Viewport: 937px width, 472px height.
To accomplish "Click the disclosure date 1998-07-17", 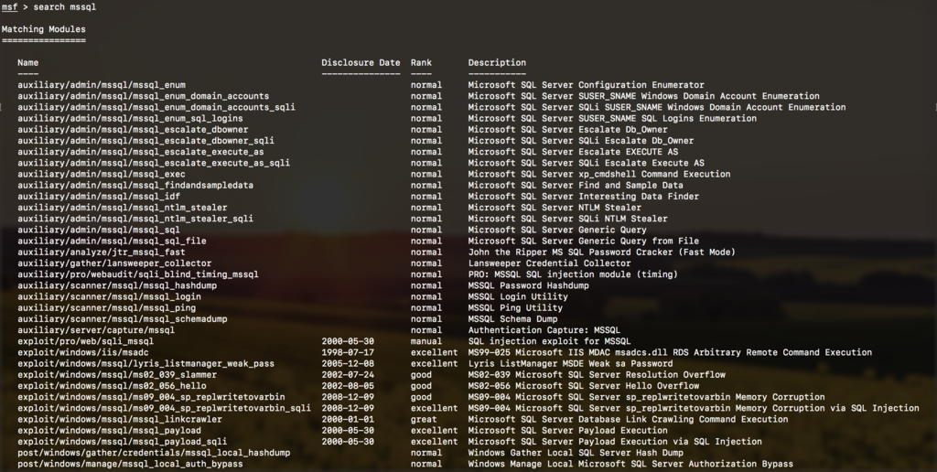I will pyautogui.click(x=348, y=352).
